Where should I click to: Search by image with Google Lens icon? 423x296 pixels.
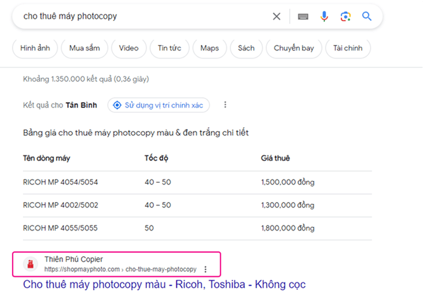345,17
